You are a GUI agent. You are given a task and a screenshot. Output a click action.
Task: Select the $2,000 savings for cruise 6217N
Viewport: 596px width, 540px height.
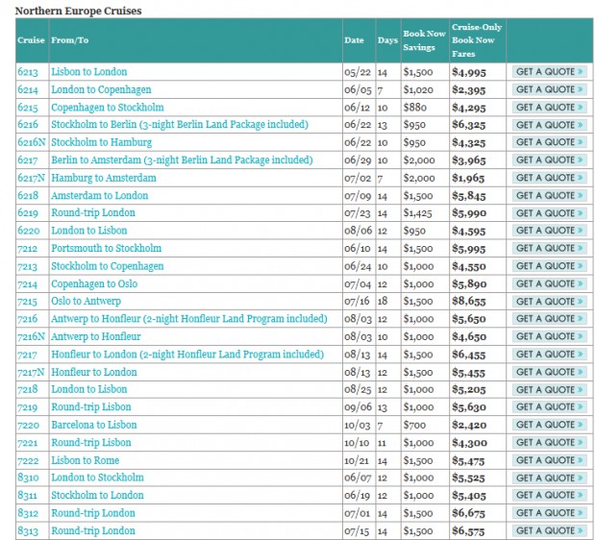click(419, 178)
